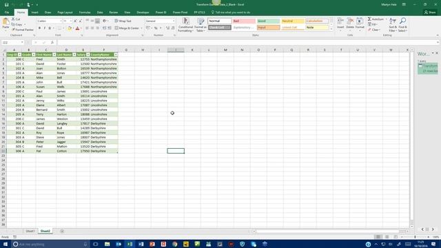Toggle Underline formatting
Image resolution: width=441 pixels, height=248 pixels.
[50, 28]
